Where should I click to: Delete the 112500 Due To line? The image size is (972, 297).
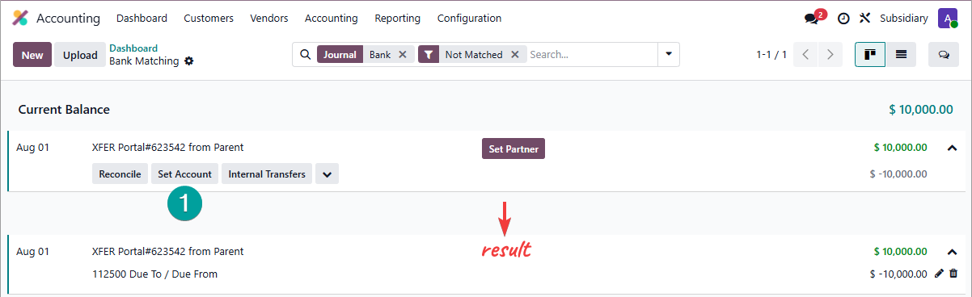[953, 274]
